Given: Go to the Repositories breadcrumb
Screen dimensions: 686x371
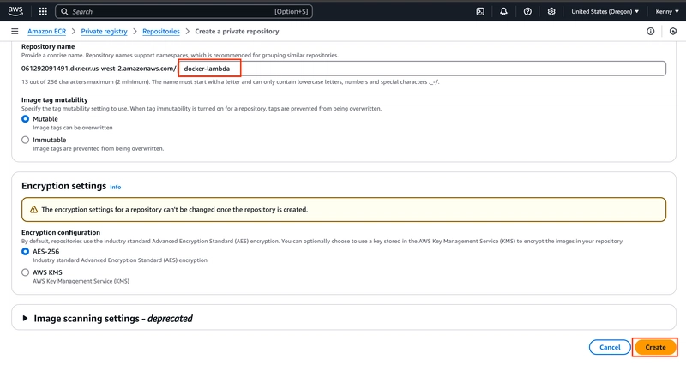Looking at the screenshot, I should pos(161,31).
